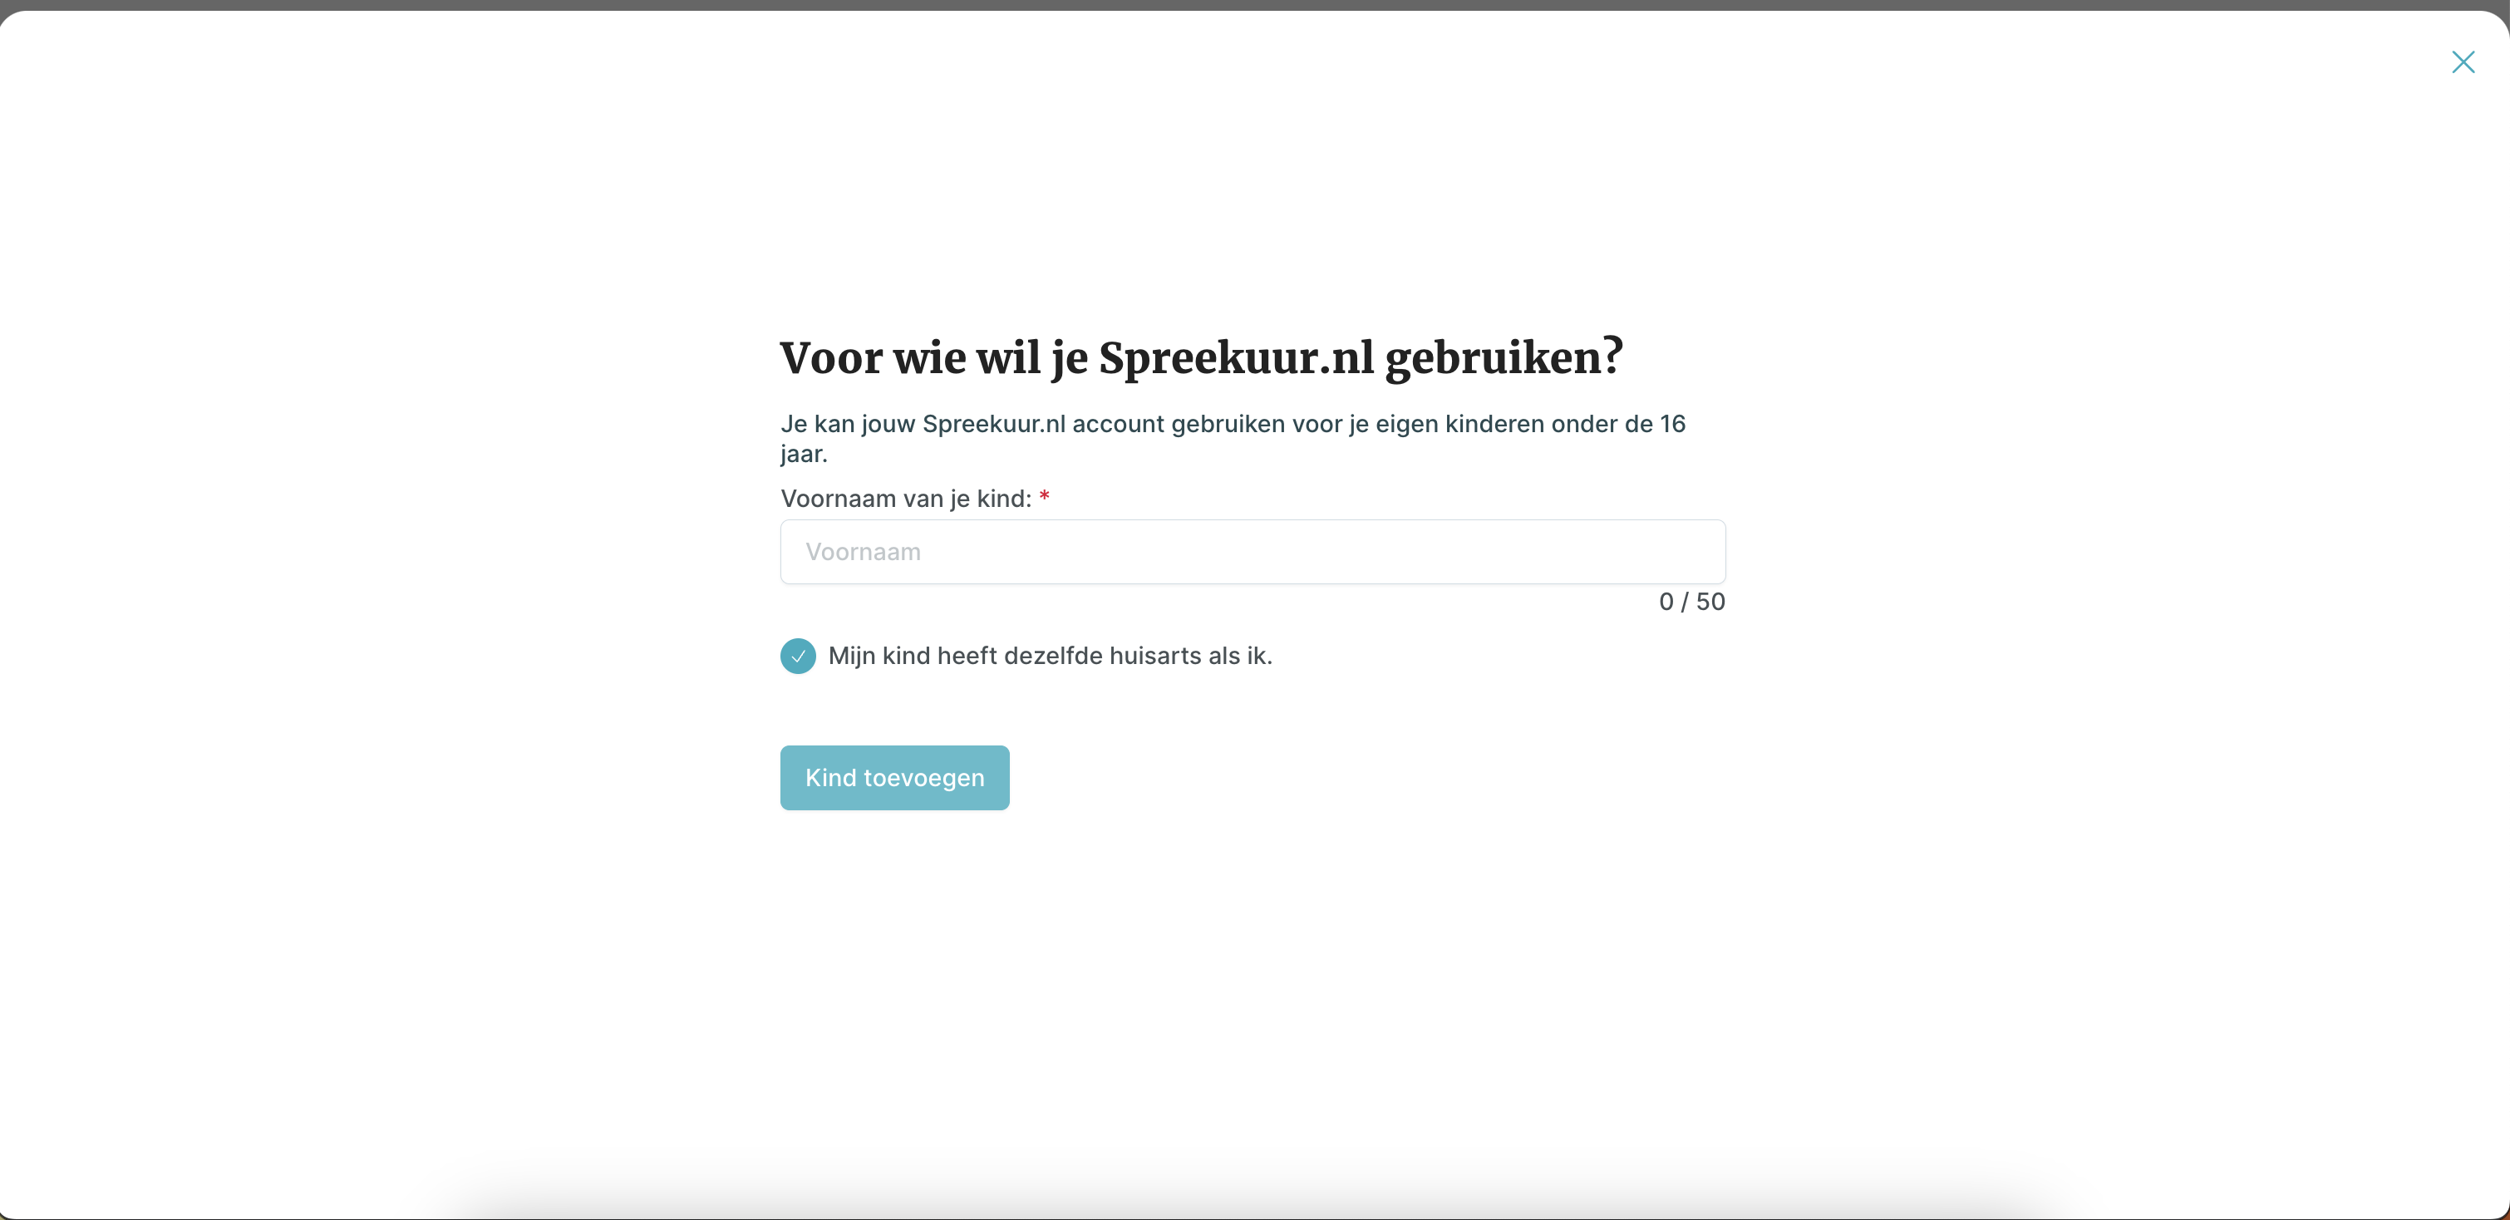This screenshot has height=1220, width=2510.
Task: Click the 'Kind toevoegen' button
Action: click(x=894, y=778)
